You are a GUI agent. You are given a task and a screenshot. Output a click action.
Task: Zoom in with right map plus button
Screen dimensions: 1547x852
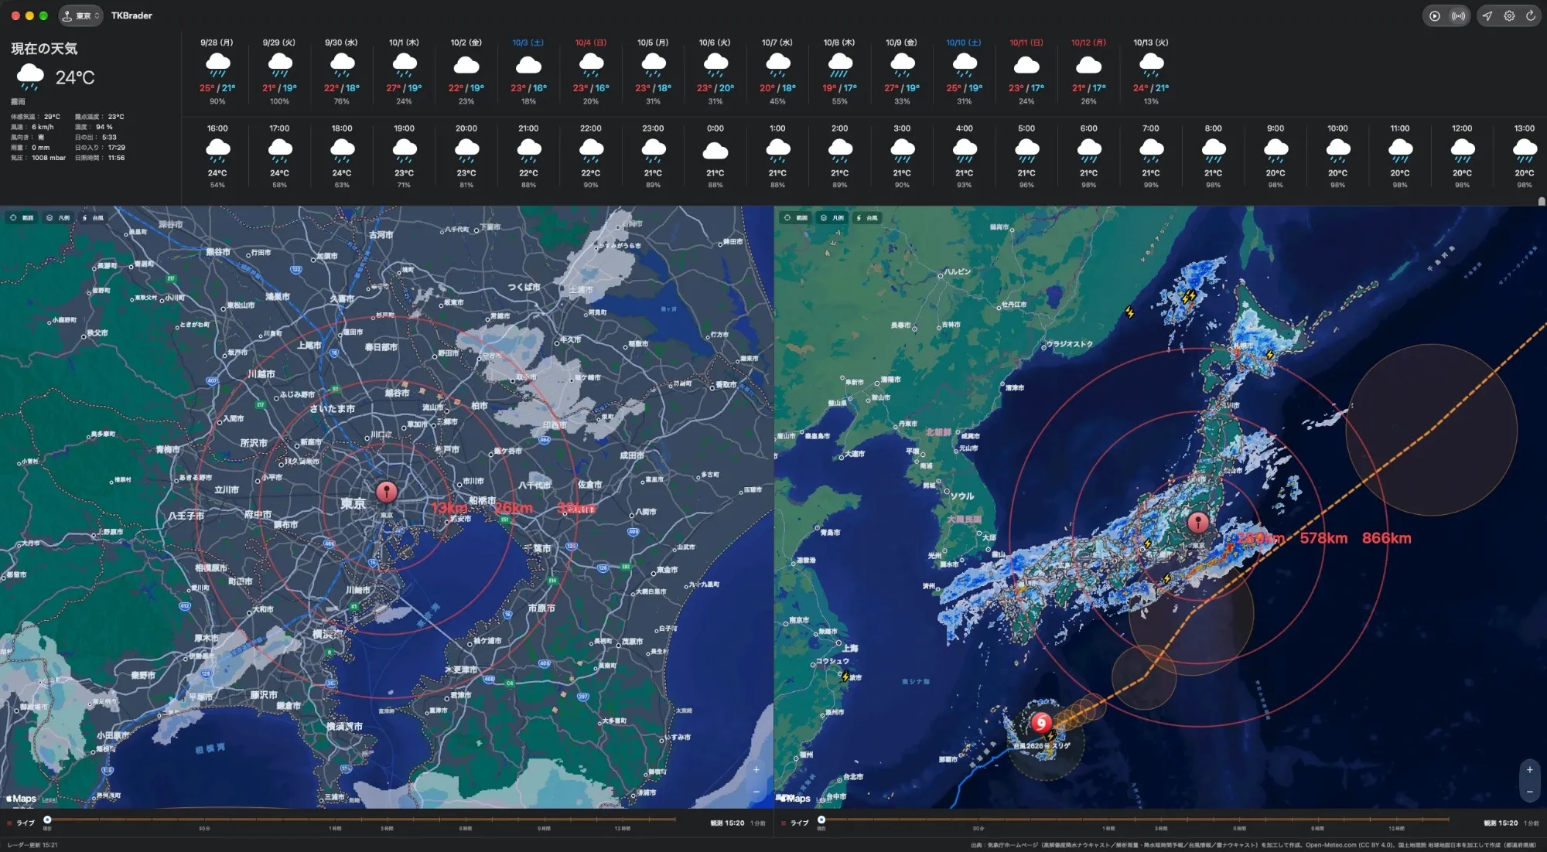1529,770
